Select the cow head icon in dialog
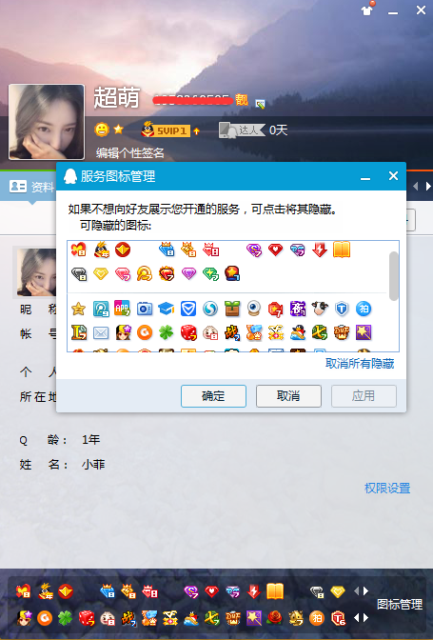The height and width of the screenshot is (640, 433). [x=320, y=309]
